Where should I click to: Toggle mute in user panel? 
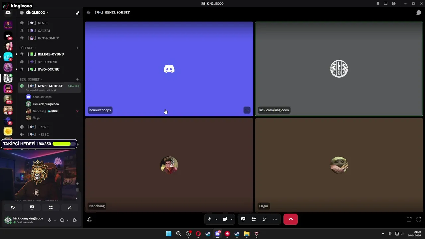pos(49,220)
